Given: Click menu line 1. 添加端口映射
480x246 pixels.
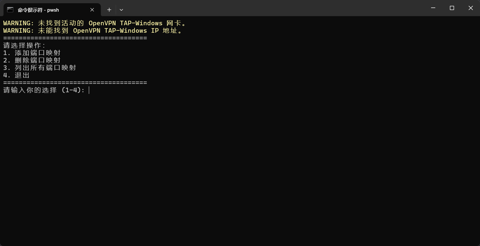Looking at the screenshot, I should tap(32, 53).
